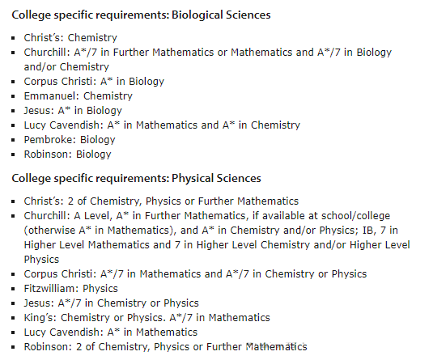This screenshot has height=360, width=433.
Task: Click the bullet beside Pembroke: Biology
Action: (x=13, y=140)
